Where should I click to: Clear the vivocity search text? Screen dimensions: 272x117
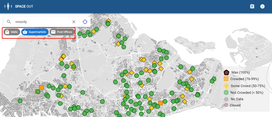pyautogui.click(x=74, y=22)
